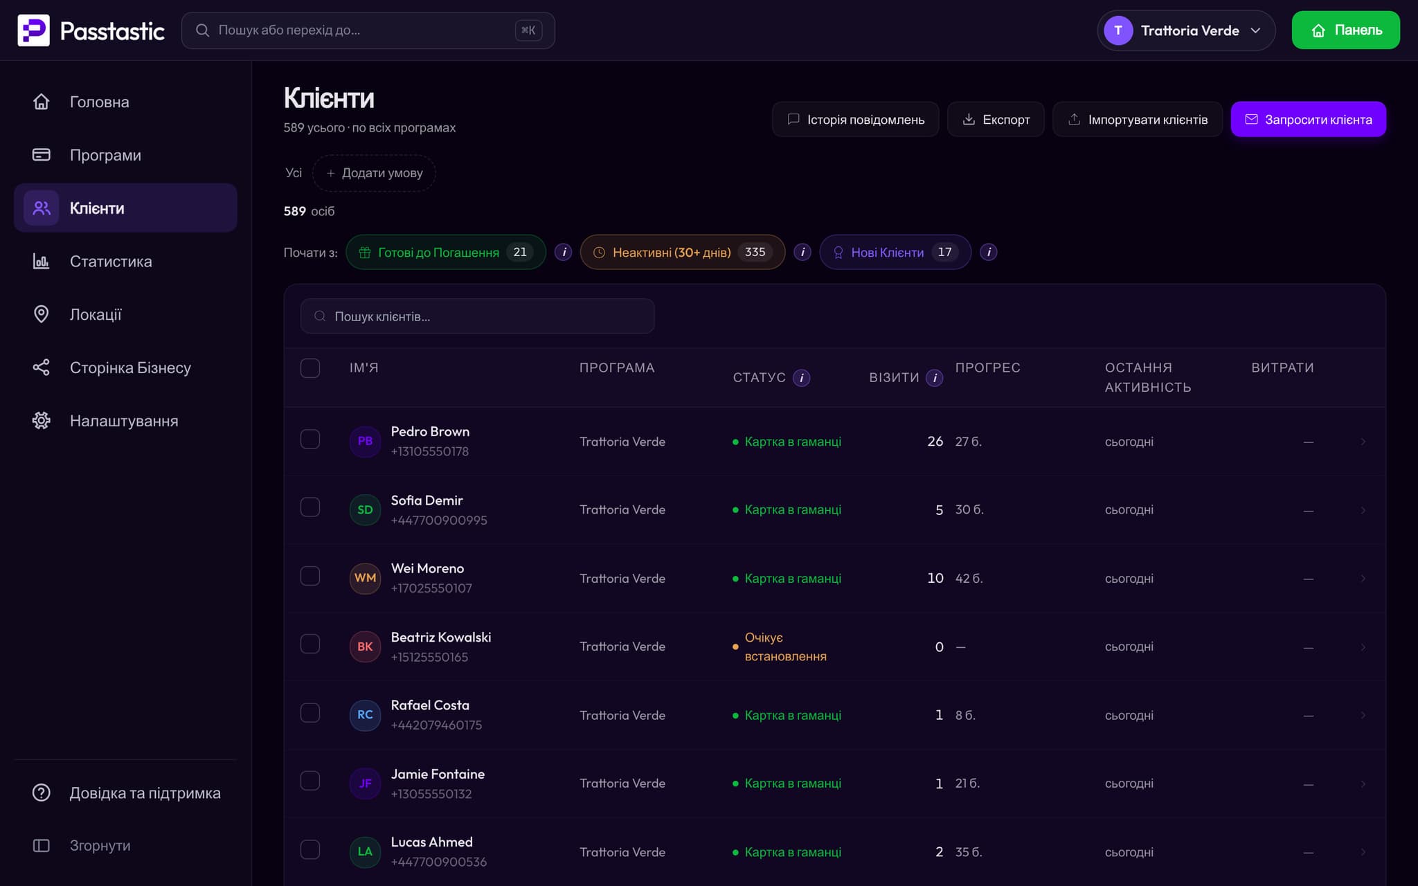Click info icon beside СТАТУС column

pyautogui.click(x=801, y=378)
